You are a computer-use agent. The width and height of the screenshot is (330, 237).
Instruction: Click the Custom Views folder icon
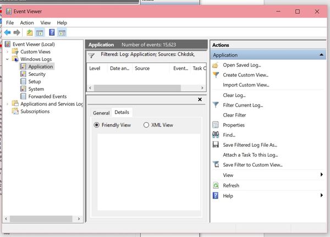click(x=15, y=51)
